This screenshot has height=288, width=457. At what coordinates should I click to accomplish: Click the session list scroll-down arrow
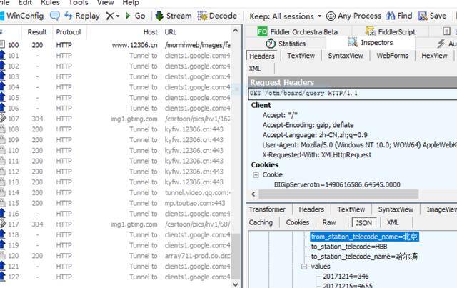[236, 284]
